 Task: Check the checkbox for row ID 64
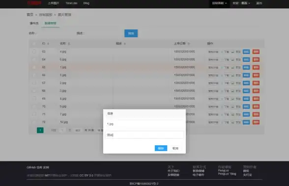pyautogui.click(x=34, y=59)
